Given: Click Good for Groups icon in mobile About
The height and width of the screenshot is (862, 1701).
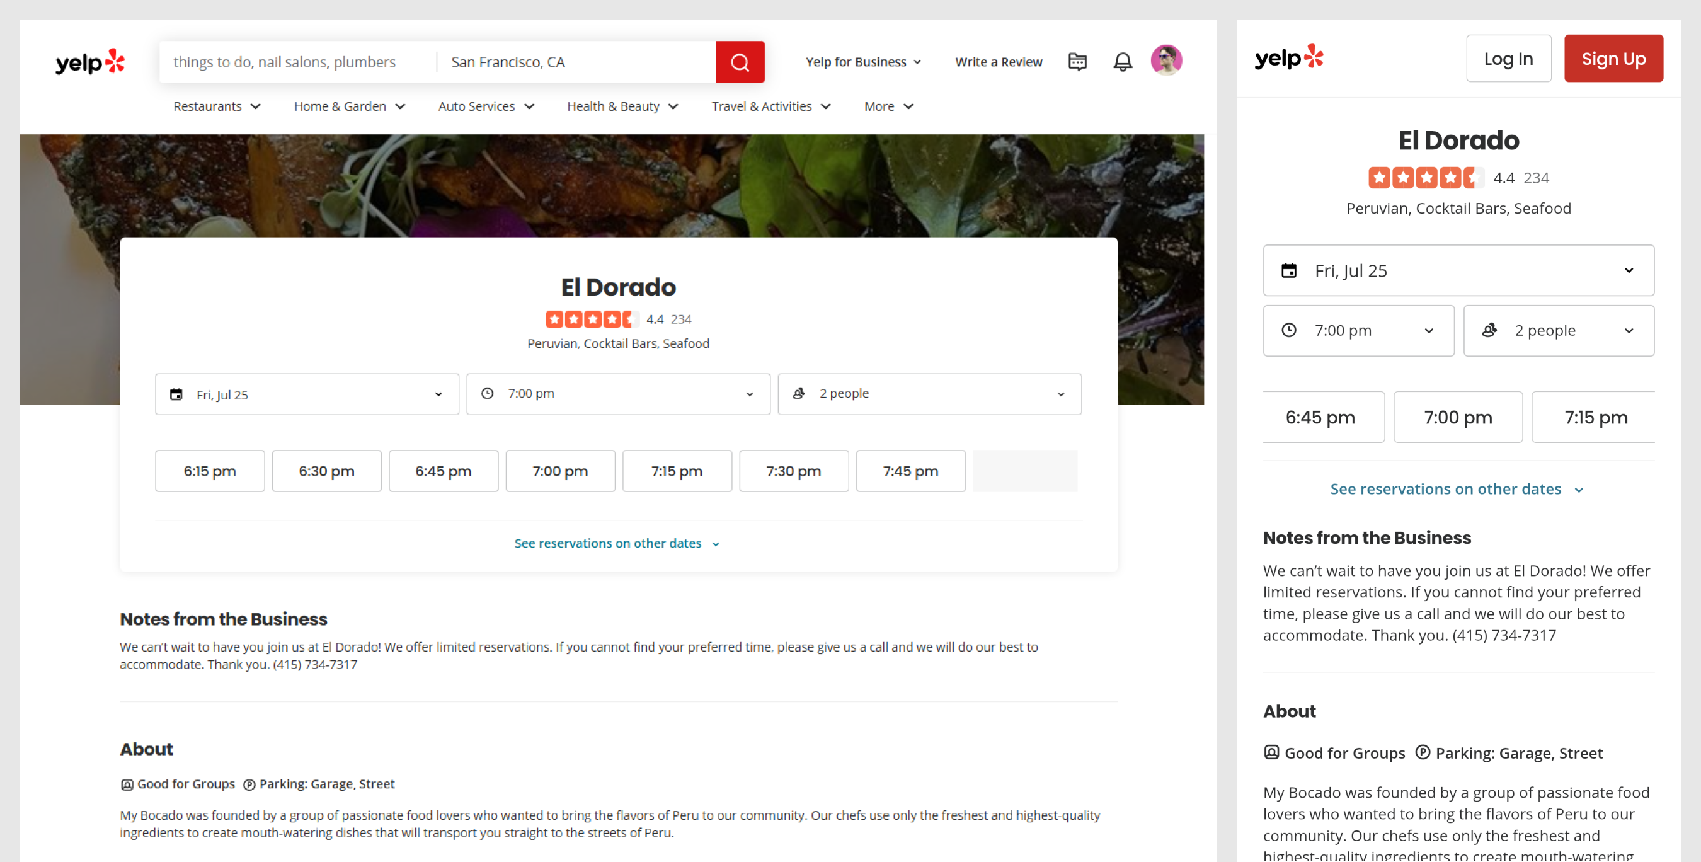Looking at the screenshot, I should coord(1271,752).
